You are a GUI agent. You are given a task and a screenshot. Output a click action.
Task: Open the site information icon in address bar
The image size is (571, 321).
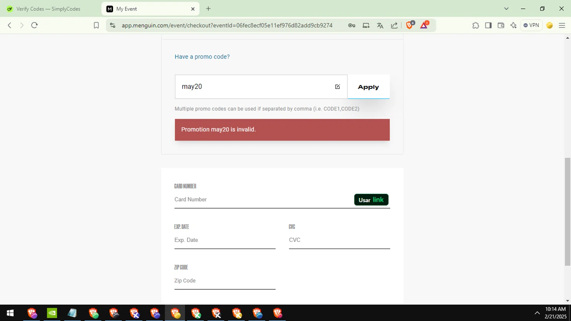(x=112, y=25)
